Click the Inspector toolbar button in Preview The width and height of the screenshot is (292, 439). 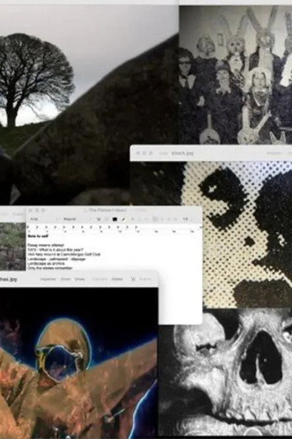[x=48, y=279]
